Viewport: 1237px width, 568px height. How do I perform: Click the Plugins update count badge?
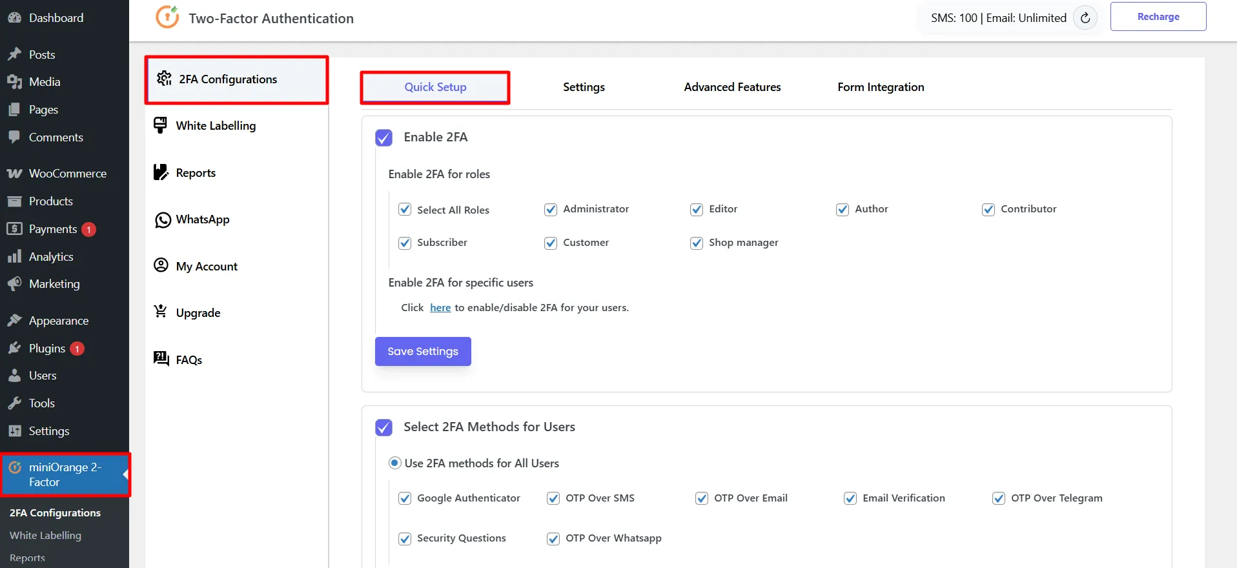(x=77, y=349)
